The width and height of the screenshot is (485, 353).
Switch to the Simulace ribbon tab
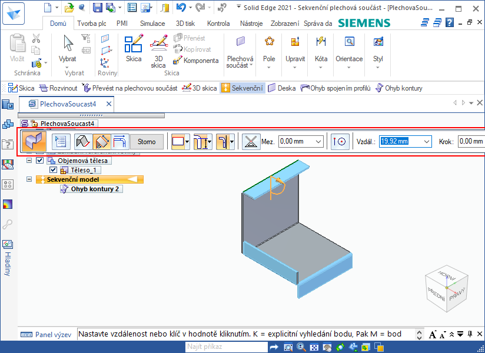(x=152, y=24)
